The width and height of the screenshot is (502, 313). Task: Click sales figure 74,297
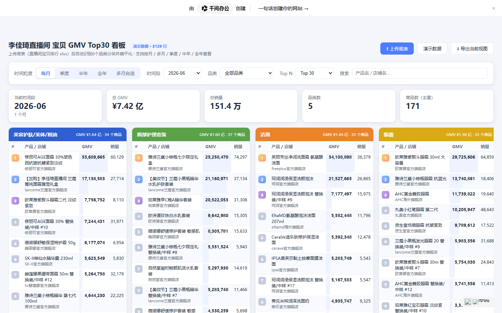[241, 157]
